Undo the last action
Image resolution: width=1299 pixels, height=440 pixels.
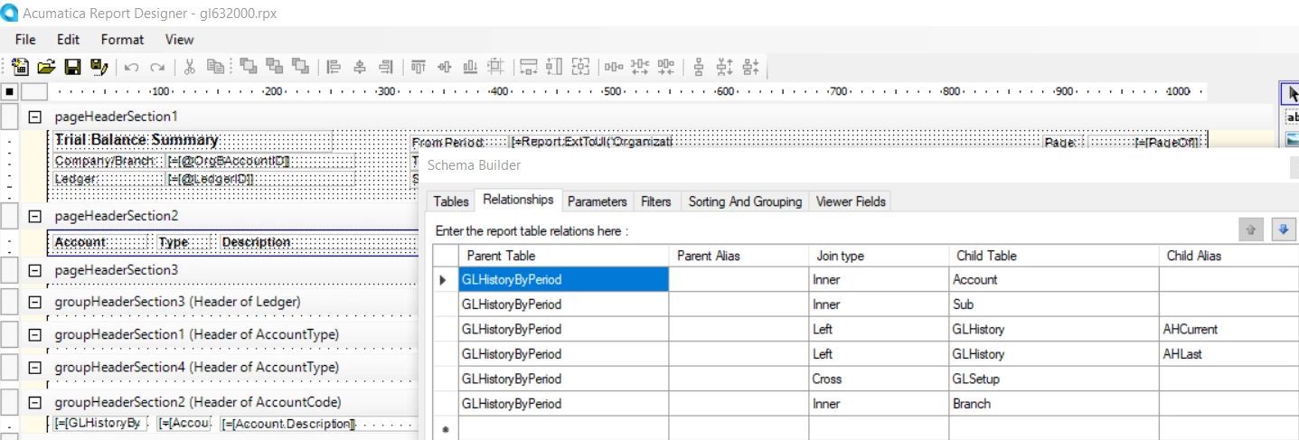pos(132,67)
